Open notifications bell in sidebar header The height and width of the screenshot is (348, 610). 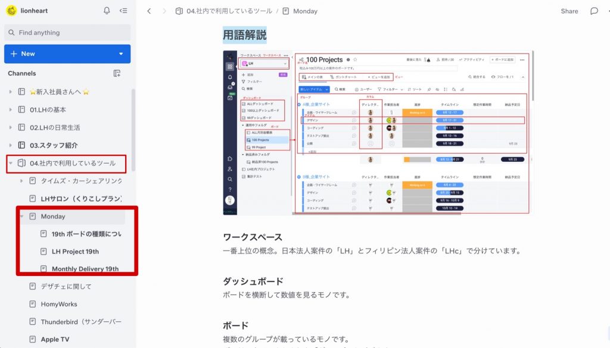[x=107, y=11]
